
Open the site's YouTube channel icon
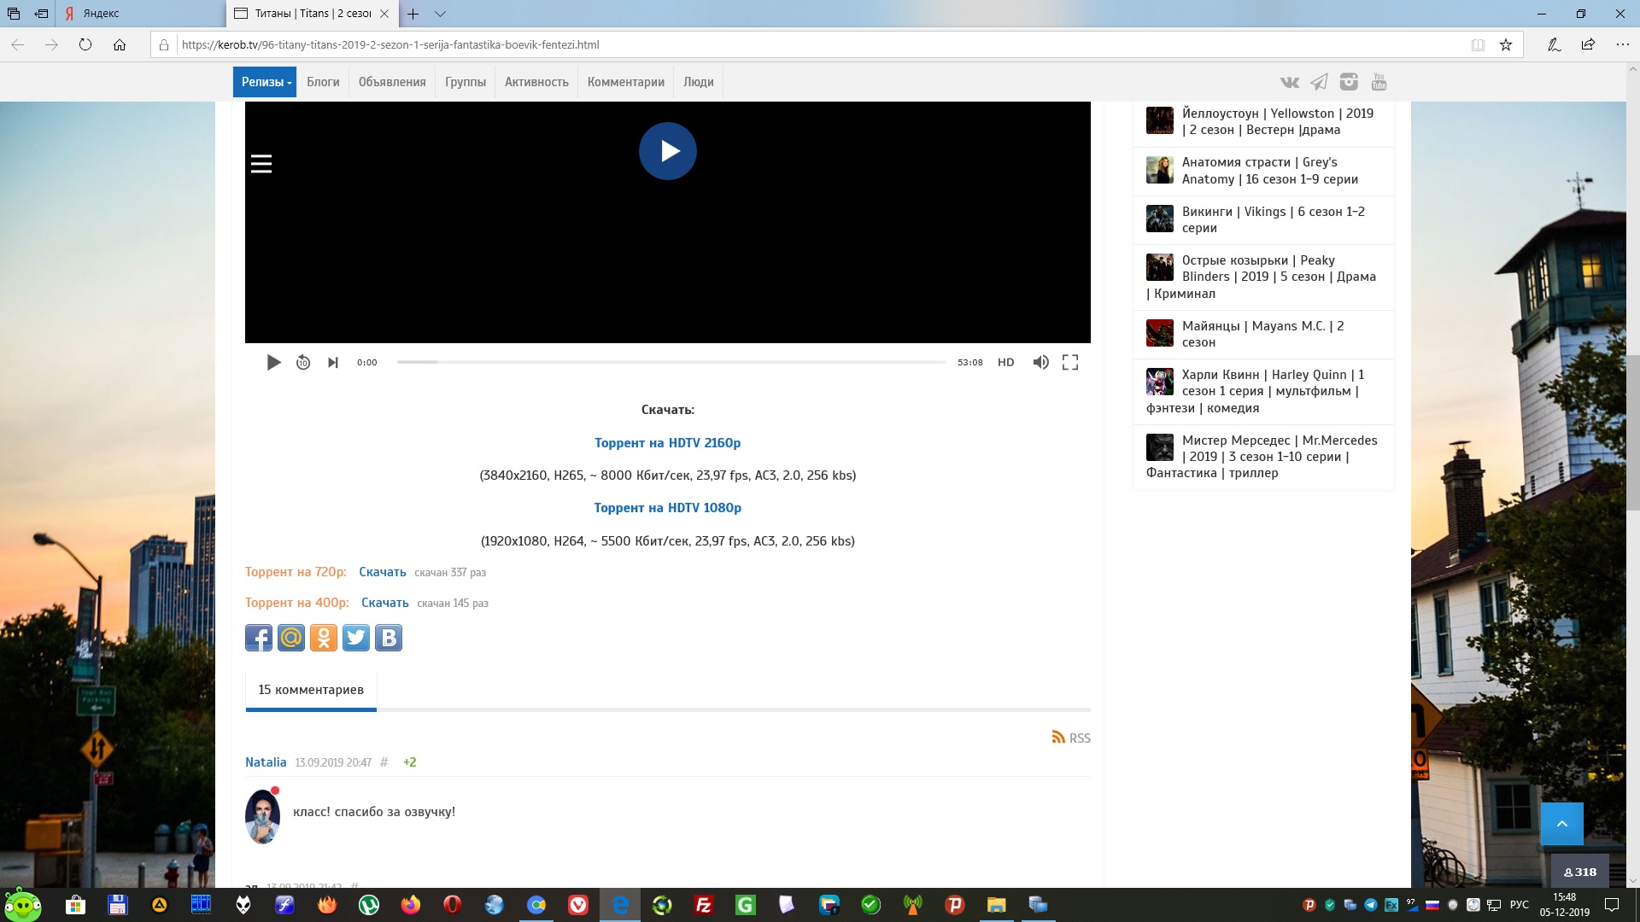pyautogui.click(x=1379, y=82)
